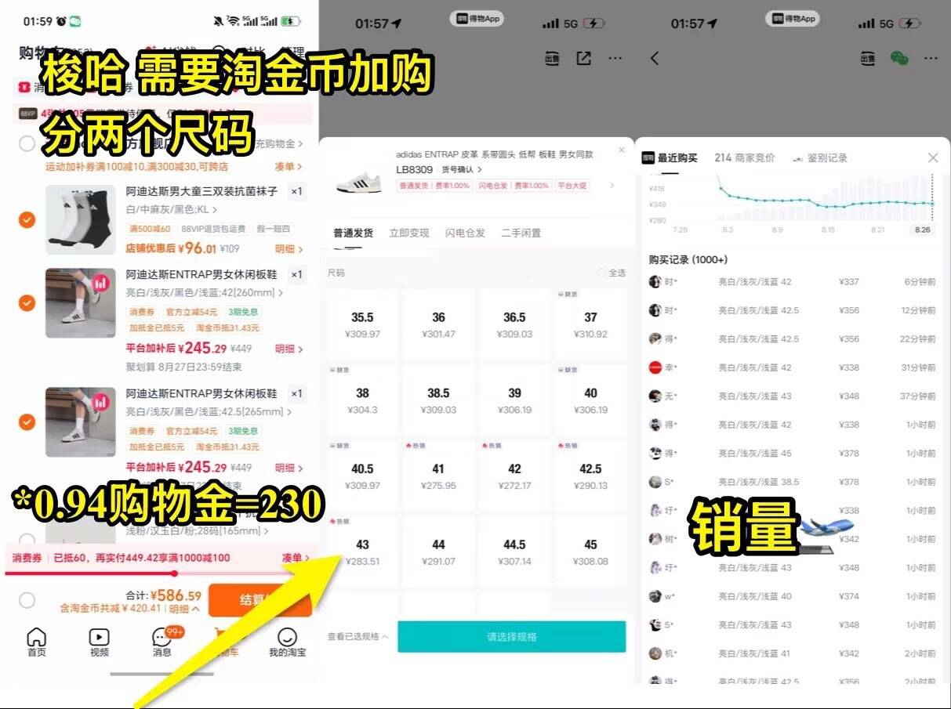Tap the share icon in middle Dewu screen

coord(583,58)
